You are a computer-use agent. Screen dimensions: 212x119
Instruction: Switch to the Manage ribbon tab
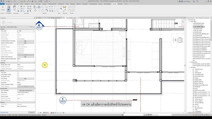(73, 4)
